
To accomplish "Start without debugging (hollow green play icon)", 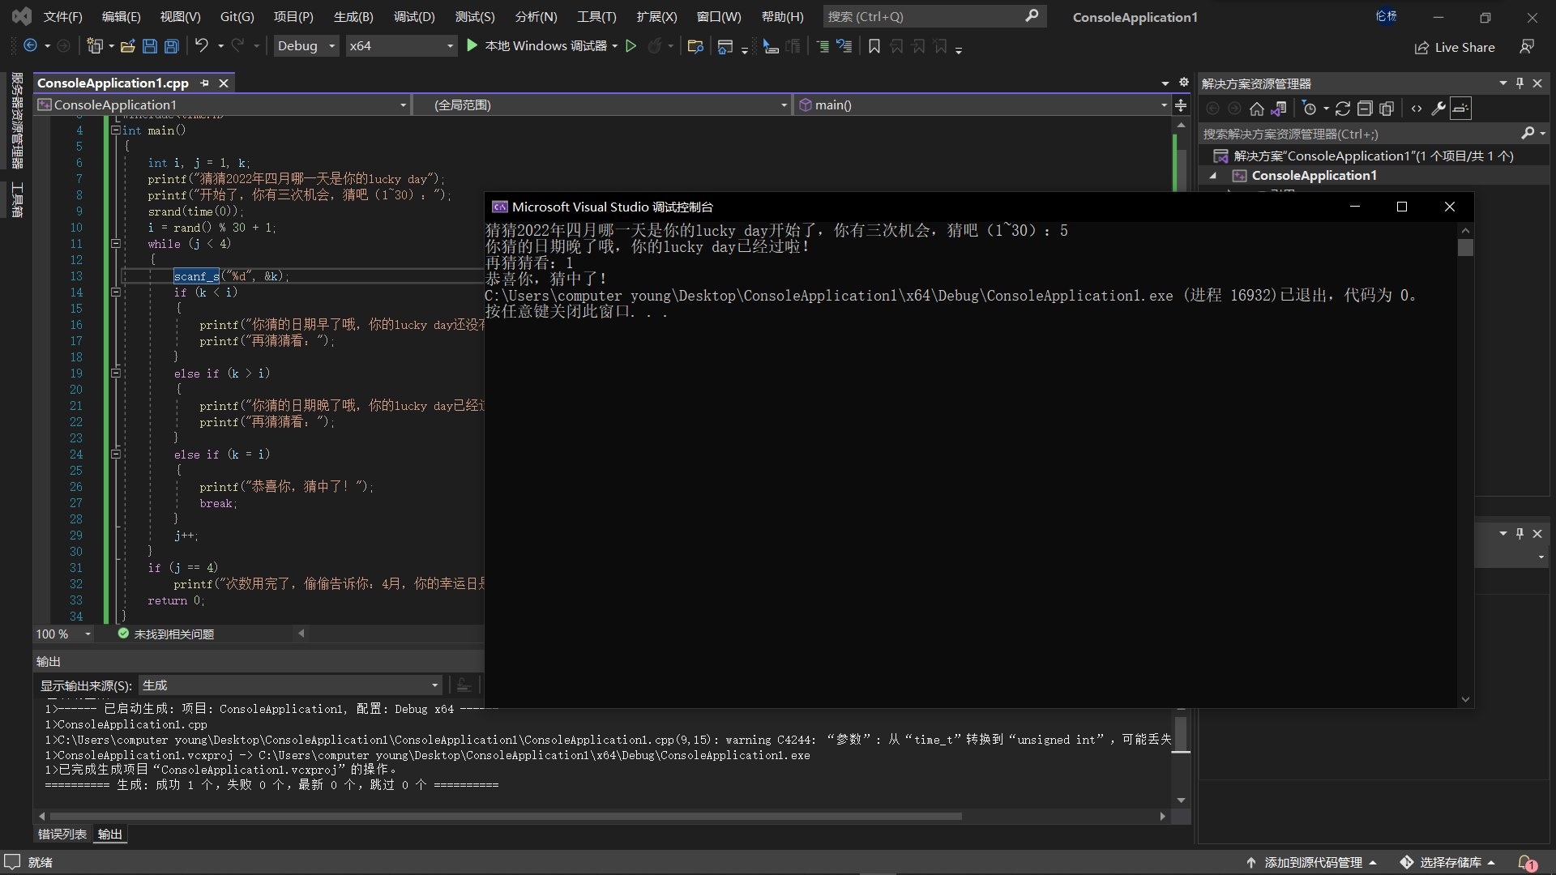I will click(x=631, y=46).
